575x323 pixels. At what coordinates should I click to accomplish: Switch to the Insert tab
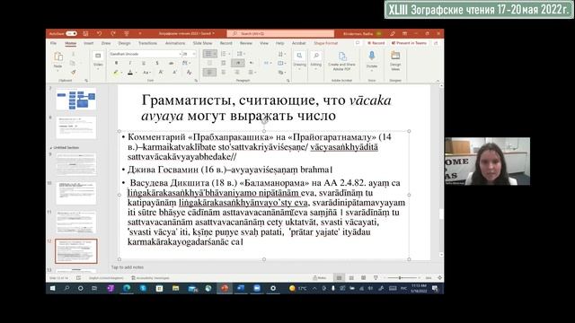[88, 43]
